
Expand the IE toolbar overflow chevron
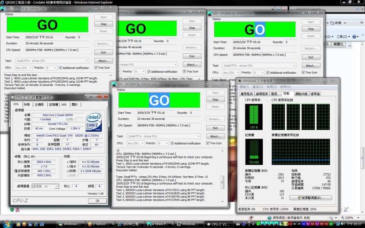361,22
